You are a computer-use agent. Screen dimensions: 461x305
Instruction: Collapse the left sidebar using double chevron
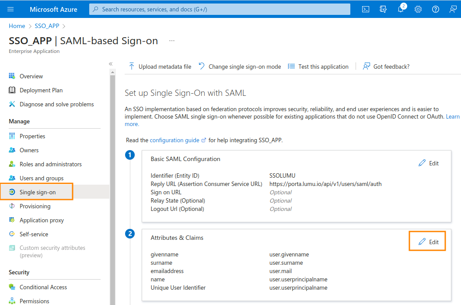click(111, 64)
